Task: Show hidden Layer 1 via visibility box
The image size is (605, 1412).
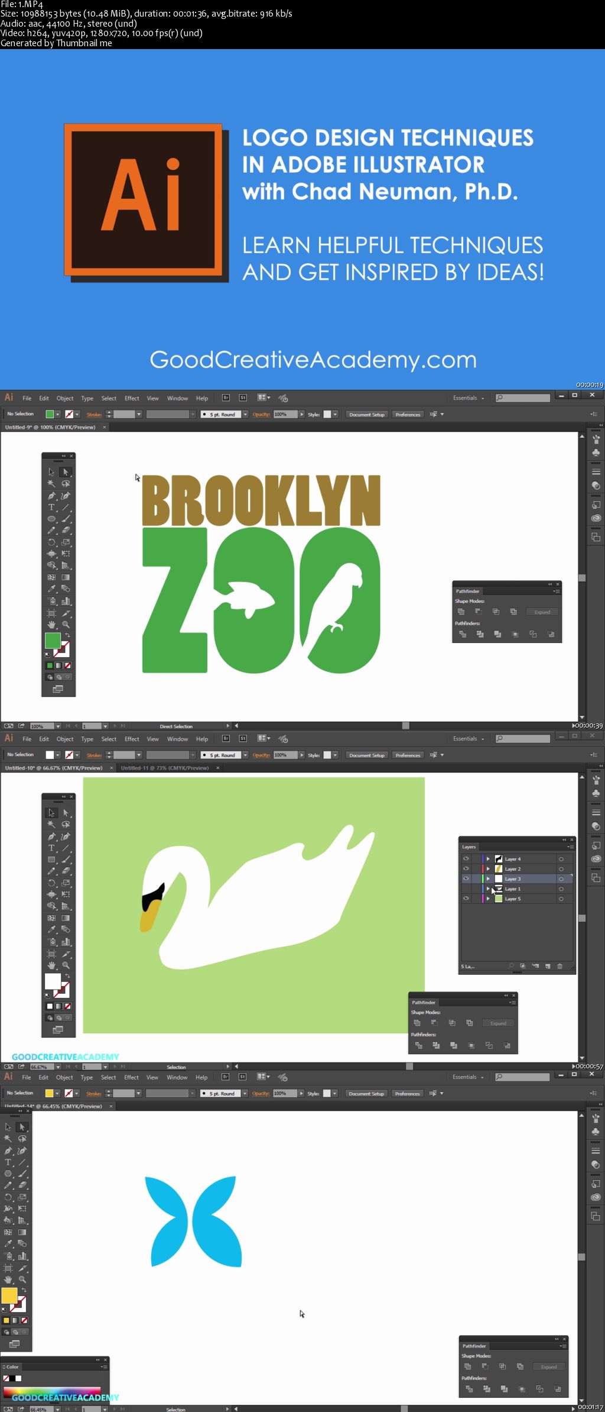Action: click(x=466, y=889)
